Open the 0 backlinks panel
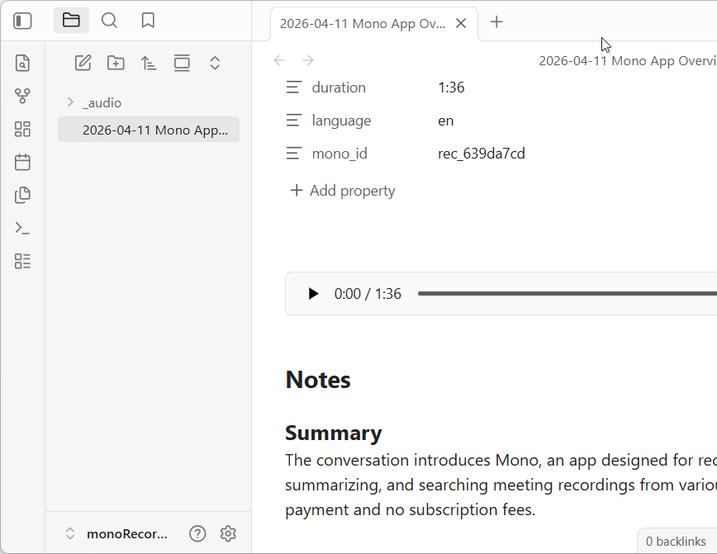The height and width of the screenshot is (554, 717). [677, 541]
